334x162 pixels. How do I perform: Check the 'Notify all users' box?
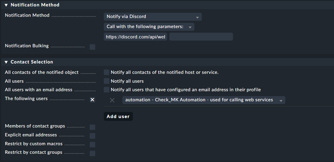coord(107,81)
